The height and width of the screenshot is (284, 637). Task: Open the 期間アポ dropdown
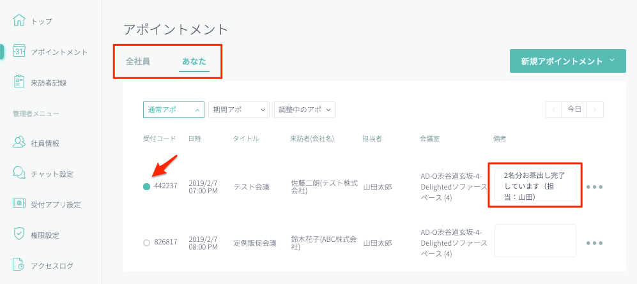239,110
